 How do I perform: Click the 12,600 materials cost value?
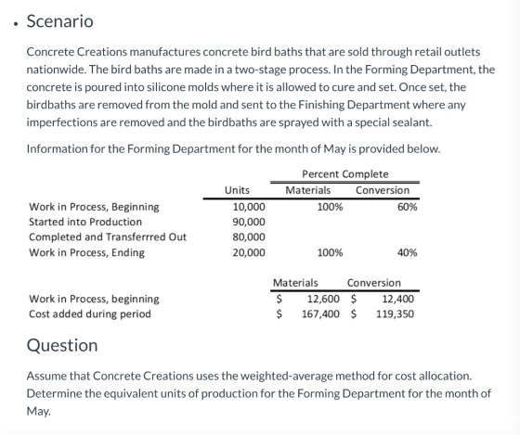(323, 299)
